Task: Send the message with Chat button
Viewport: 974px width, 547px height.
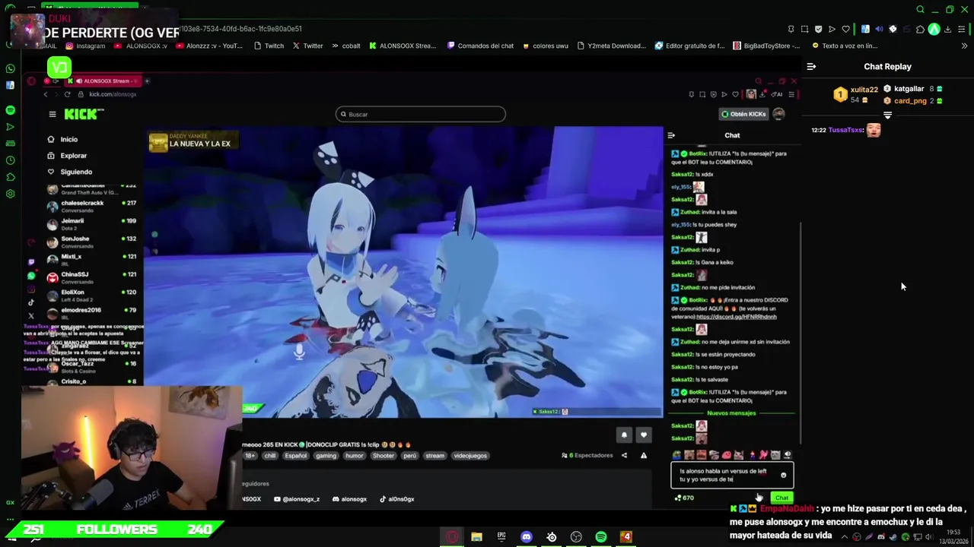Action: coord(781,498)
